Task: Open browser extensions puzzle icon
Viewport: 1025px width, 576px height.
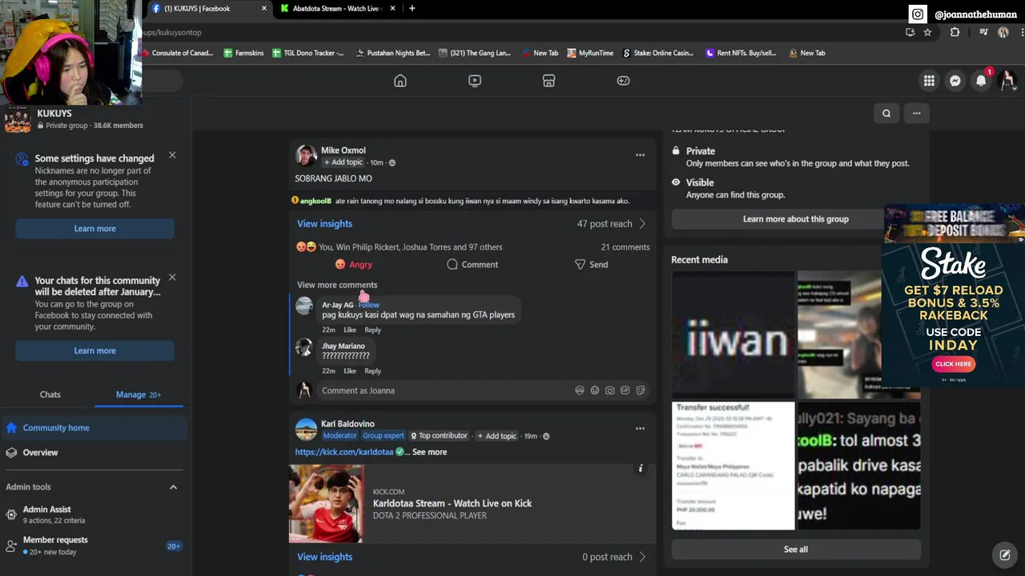Action: (955, 32)
